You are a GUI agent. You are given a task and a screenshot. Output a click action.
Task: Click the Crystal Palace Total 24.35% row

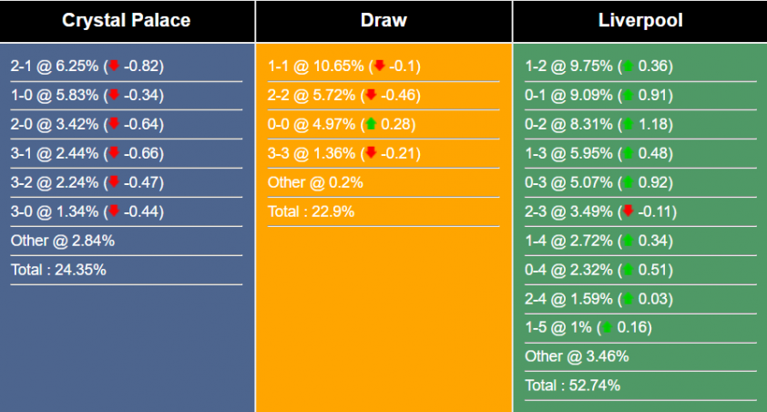pyautogui.click(x=58, y=270)
